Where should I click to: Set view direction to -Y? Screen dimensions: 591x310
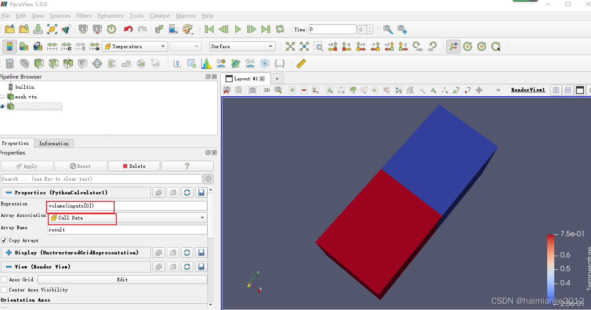(x=375, y=46)
